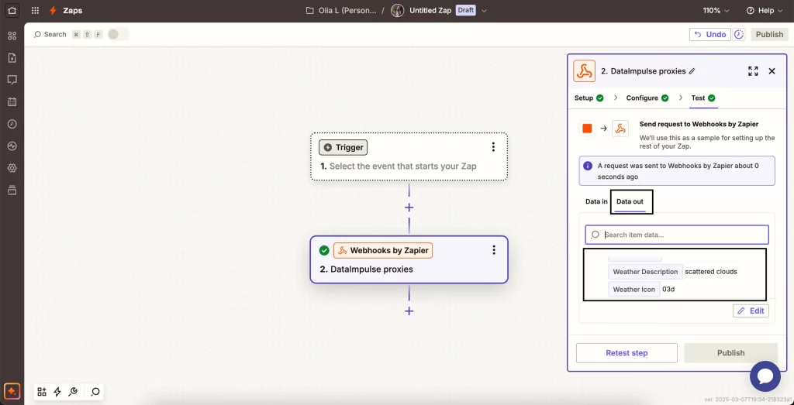Click the Untitled Zap title
This screenshot has height=405, width=794.
tap(430, 11)
